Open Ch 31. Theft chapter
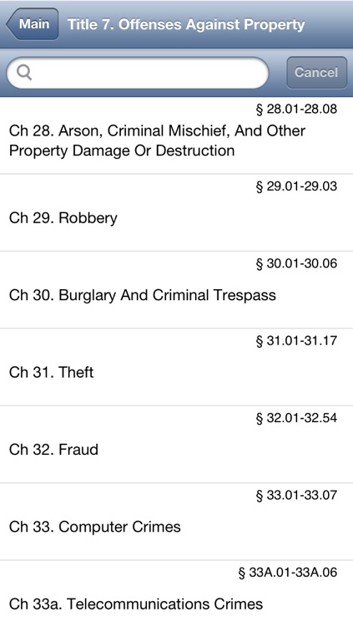 click(x=177, y=367)
